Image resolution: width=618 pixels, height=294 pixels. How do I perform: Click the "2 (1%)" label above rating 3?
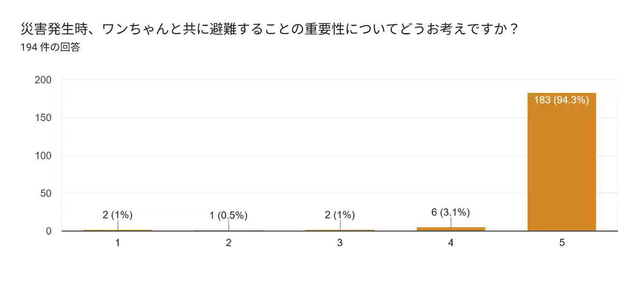coord(340,215)
